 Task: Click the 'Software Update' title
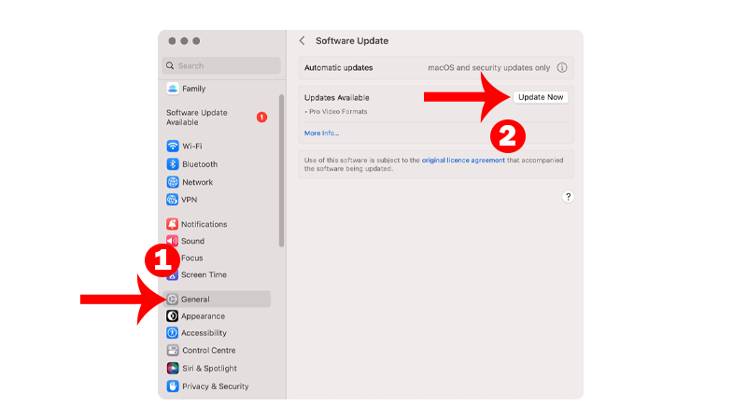[352, 41]
